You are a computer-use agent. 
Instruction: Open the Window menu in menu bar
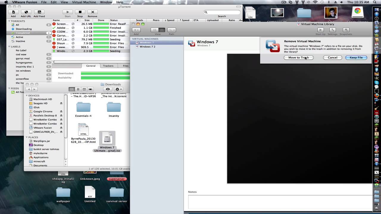106,2
